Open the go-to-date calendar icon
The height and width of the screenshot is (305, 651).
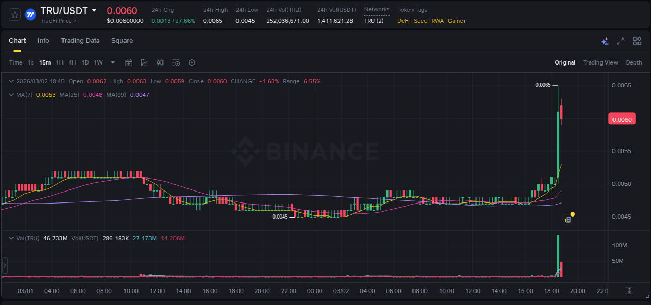[129, 62]
